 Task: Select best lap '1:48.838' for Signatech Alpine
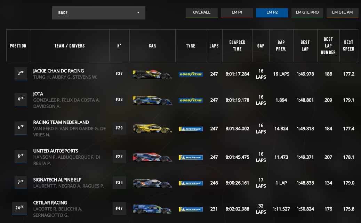tap(305, 183)
